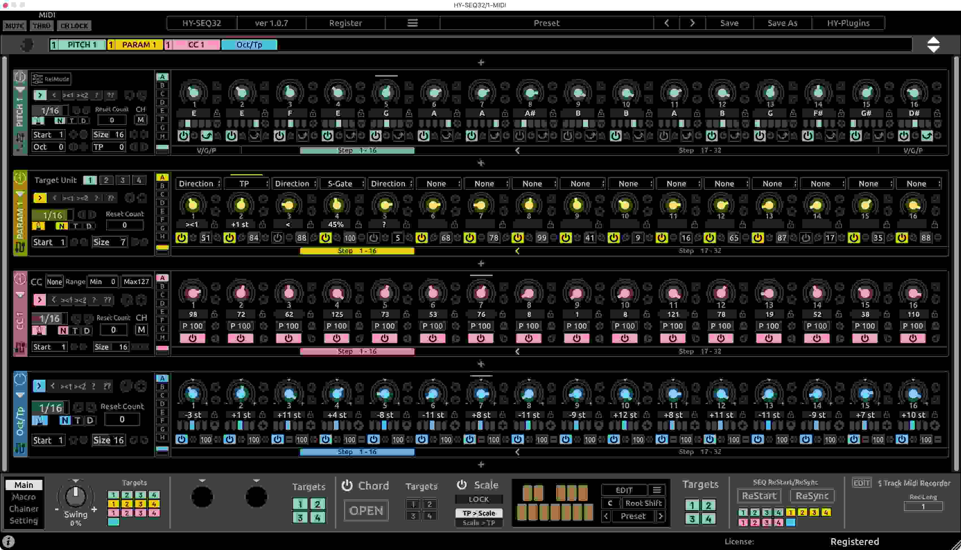Click the Save As button
961x550 pixels.
(x=782, y=23)
